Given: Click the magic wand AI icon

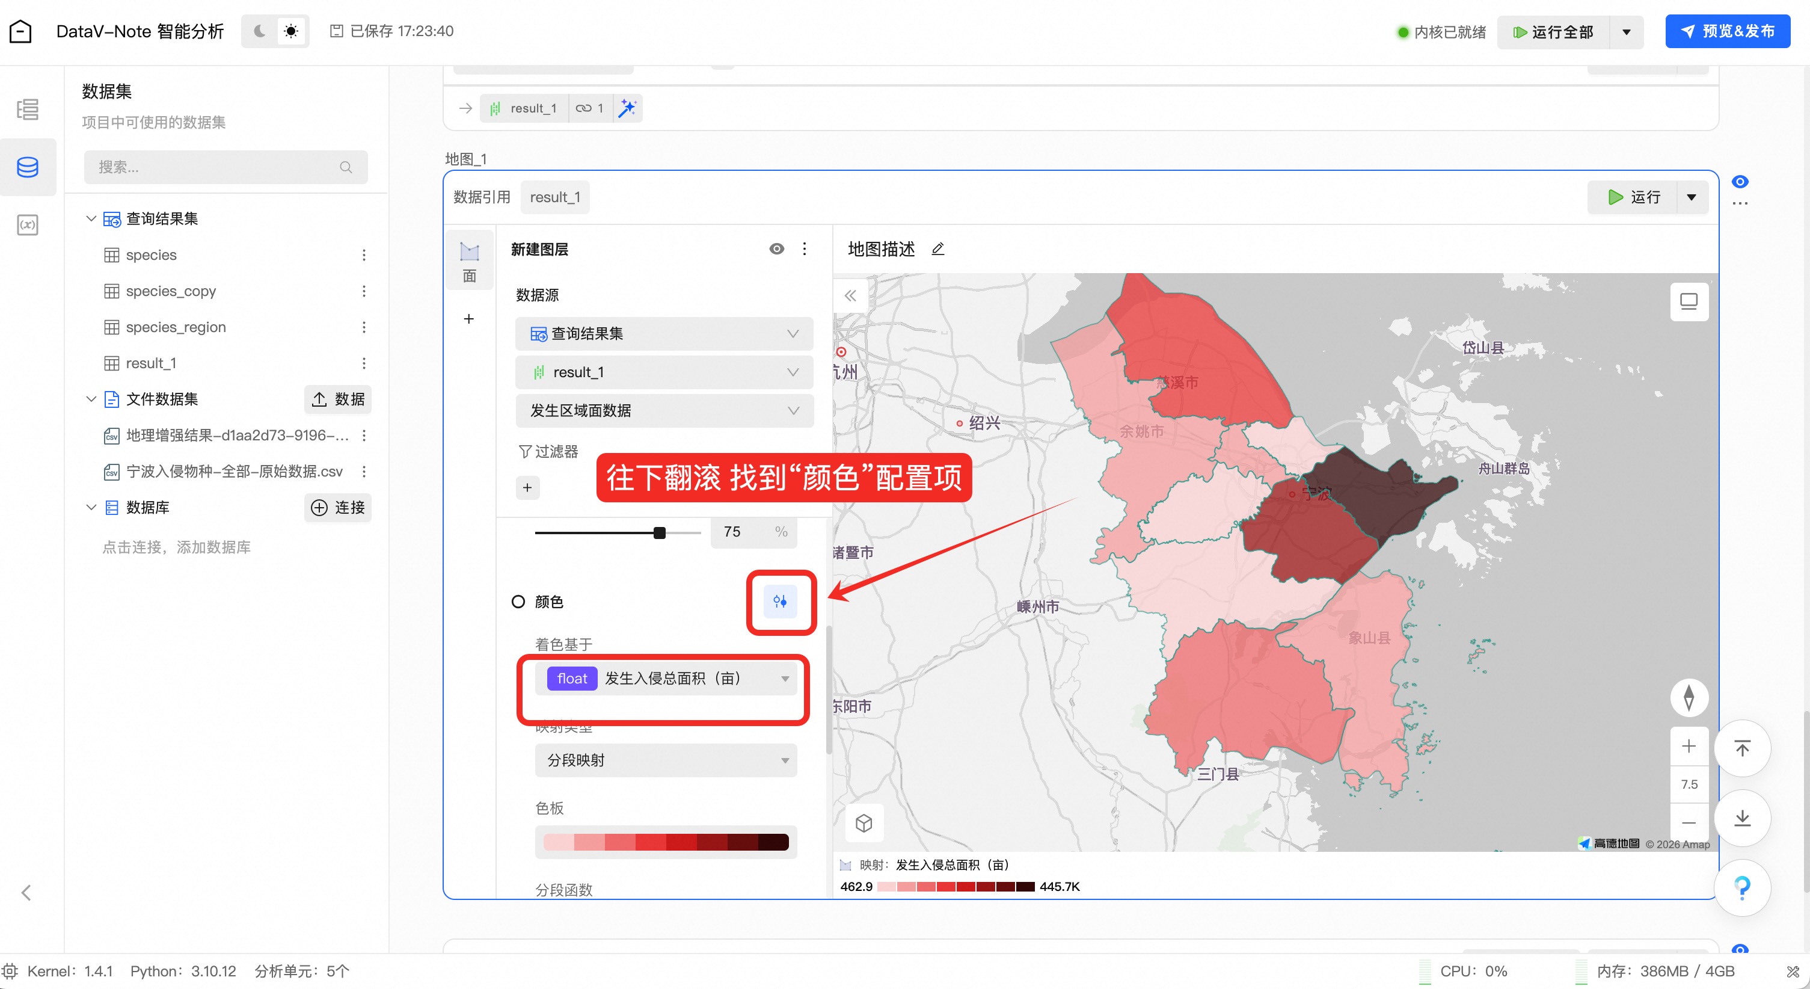Looking at the screenshot, I should (627, 108).
